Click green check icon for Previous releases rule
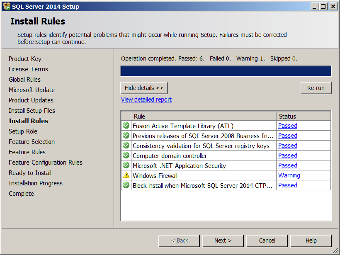Screen dimensions: 340x255 126,135
